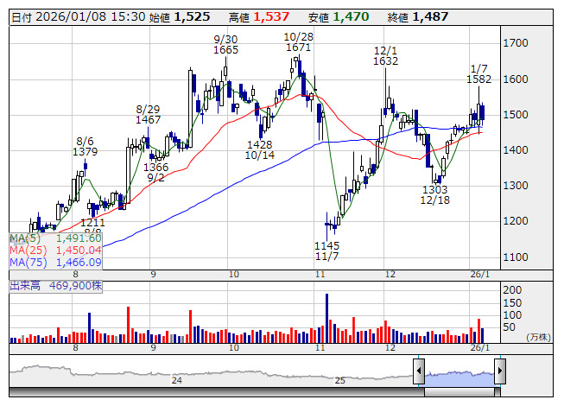Click the 高値 1,537 high price

(x=259, y=17)
